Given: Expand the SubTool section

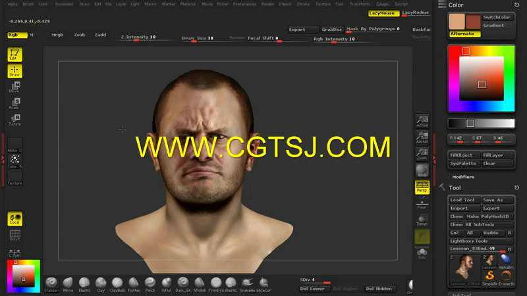Looking at the screenshot, I should (x=461, y=294).
